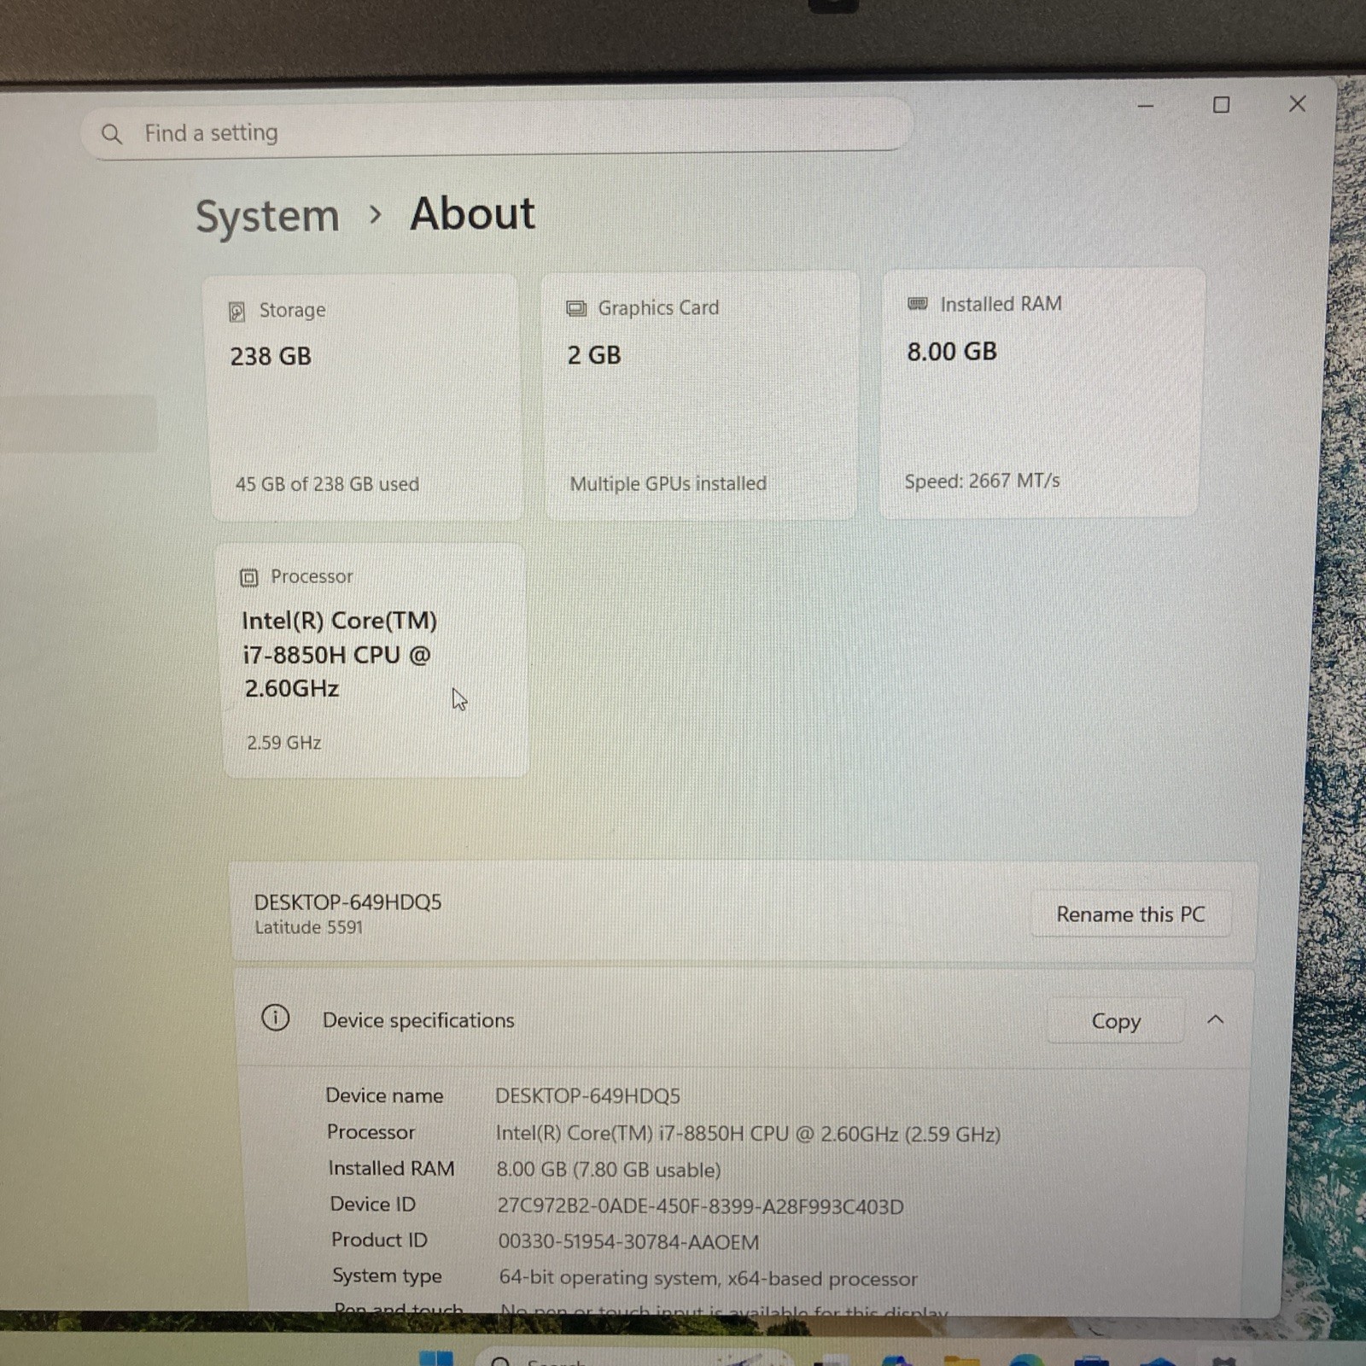Click the 'Installed RAM' title on the RAM card

[1001, 304]
